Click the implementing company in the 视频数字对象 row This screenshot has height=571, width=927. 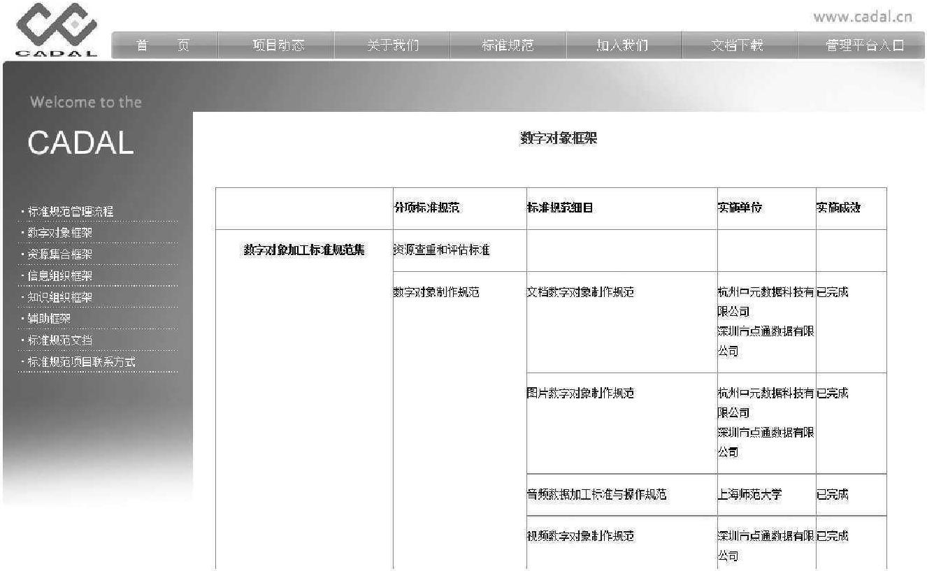tap(766, 546)
